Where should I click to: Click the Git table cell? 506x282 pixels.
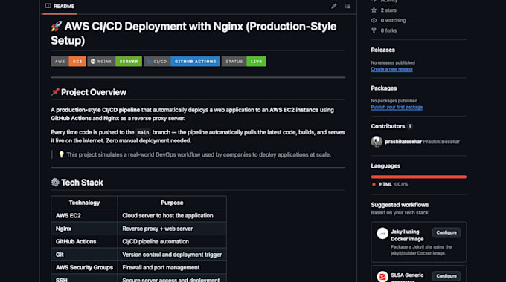point(84,255)
